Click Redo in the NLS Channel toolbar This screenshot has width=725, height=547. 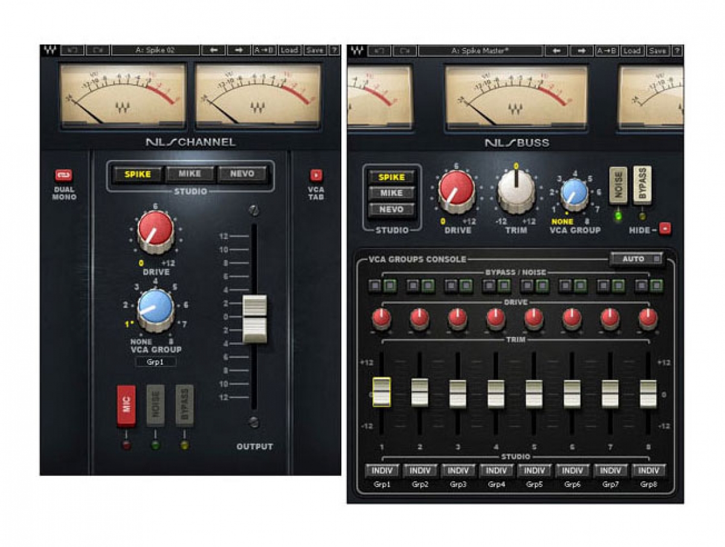97,50
